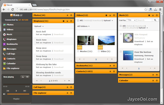Image resolution: width=164 pixels, height=105 pixels.
Task: Open the List by Title dropdown
Action: pos(131,20)
